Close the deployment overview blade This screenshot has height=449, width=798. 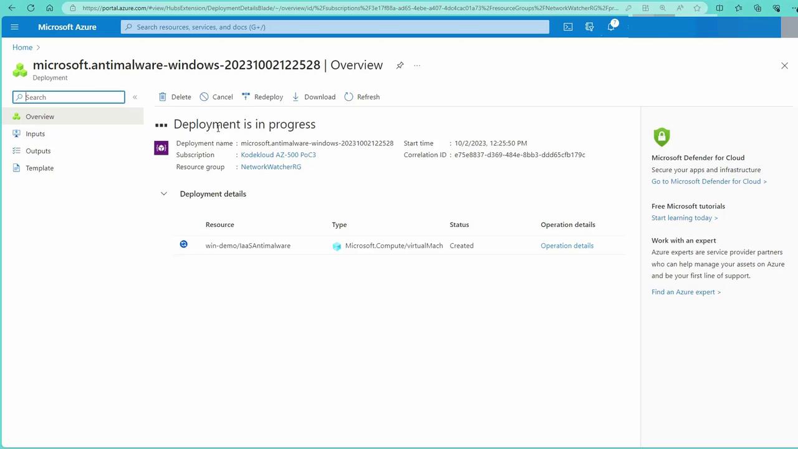[784, 65]
